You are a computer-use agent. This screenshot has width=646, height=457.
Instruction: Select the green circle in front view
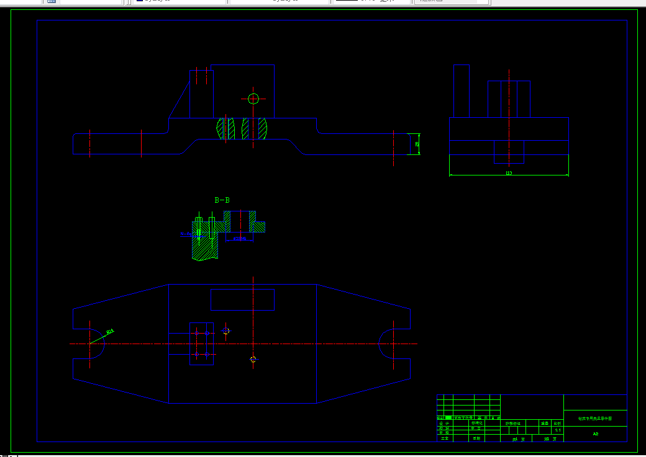coord(253,99)
